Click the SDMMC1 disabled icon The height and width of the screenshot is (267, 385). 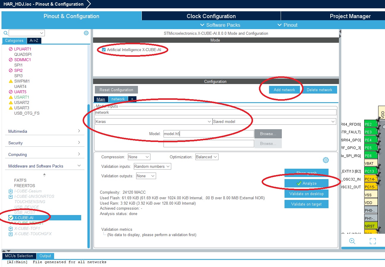[x=11, y=60]
